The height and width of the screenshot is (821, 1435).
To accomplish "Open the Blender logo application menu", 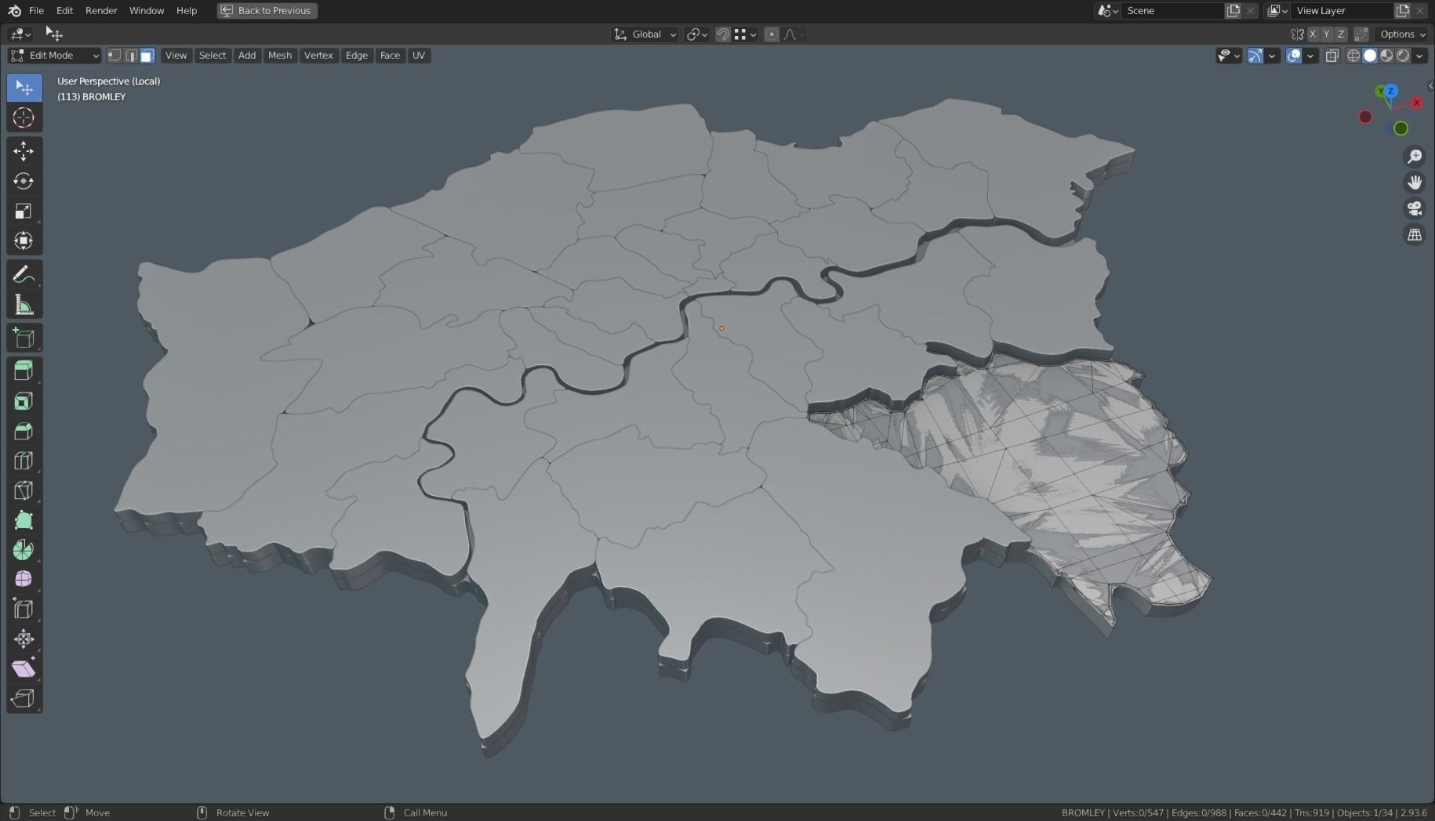I will (x=14, y=10).
